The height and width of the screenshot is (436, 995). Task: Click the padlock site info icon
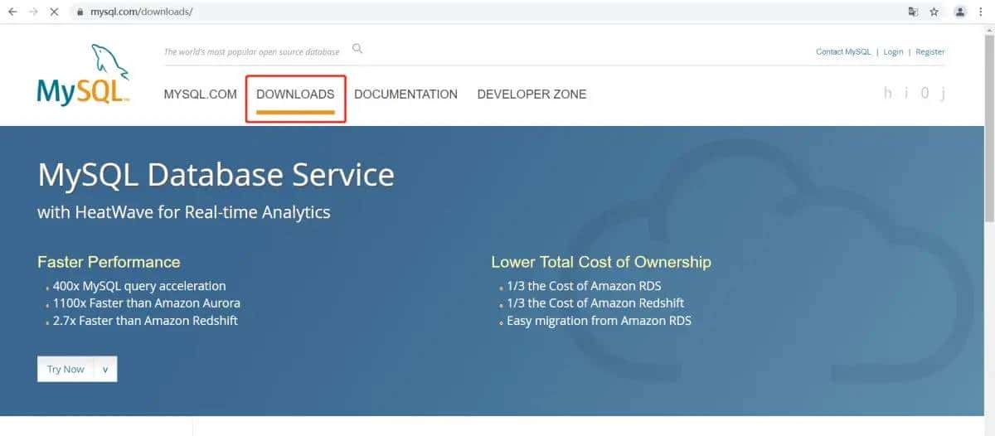tap(80, 12)
